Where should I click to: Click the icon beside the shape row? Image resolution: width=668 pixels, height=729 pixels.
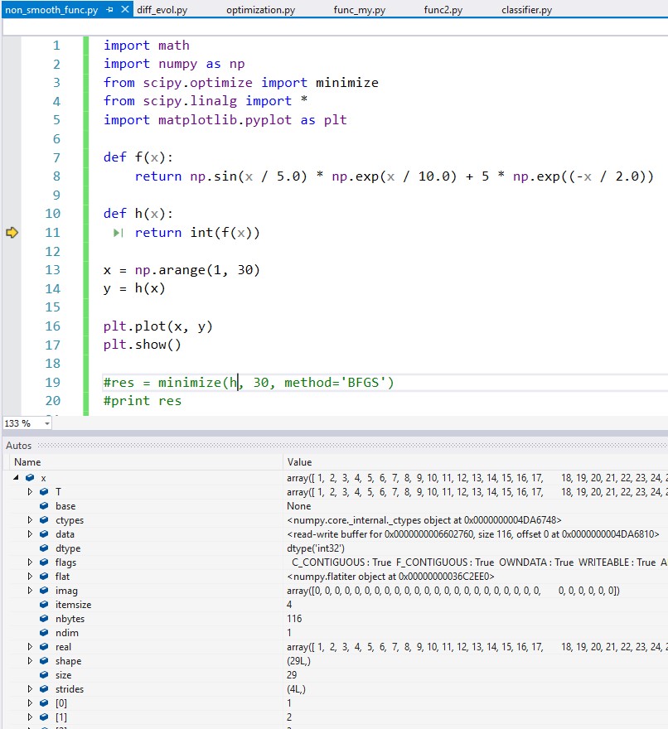pos(44,661)
